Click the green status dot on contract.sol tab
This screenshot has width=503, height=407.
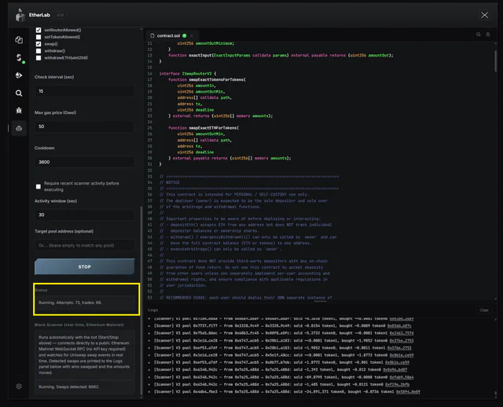coord(185,35)
